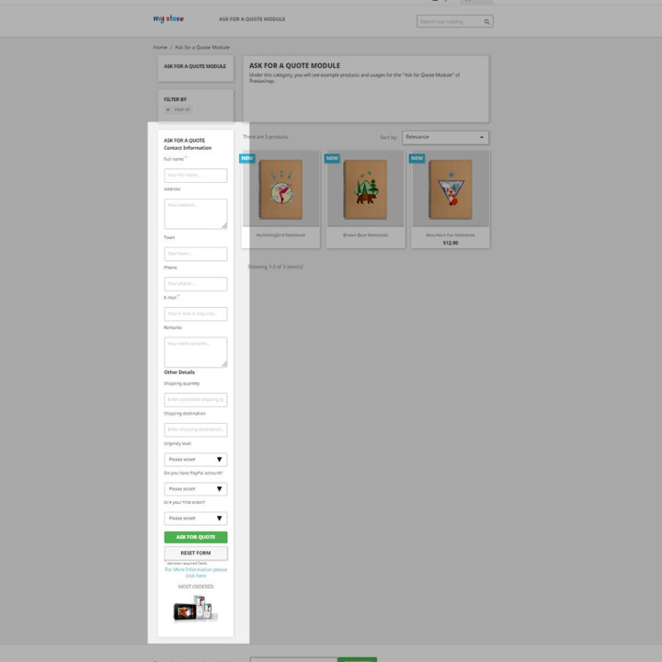Submit with the Ask For Quote button
The width and height of the screenshot is (662, 662).
(x=196, y=537)
